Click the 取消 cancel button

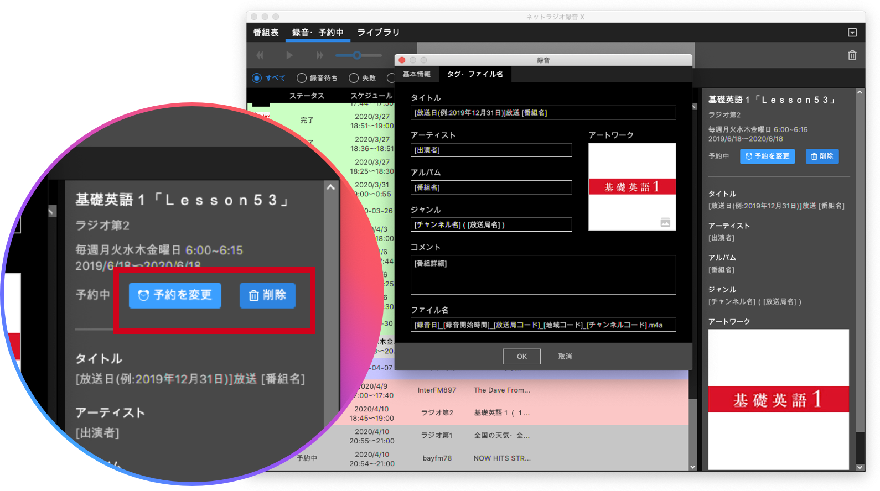[x=565, y=357]
